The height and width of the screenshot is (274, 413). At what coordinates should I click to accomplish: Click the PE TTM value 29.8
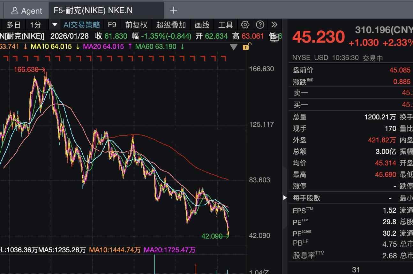pos(389,222)
